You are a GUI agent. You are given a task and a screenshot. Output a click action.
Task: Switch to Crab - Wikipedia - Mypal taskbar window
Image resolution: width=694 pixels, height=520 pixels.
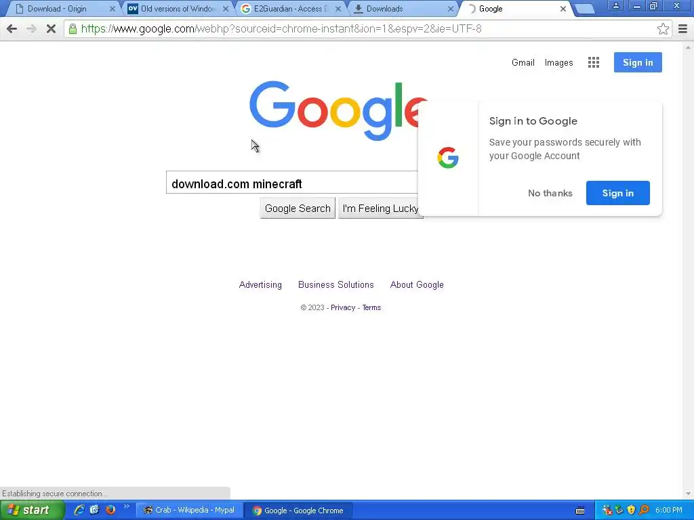tap(189, 511)
